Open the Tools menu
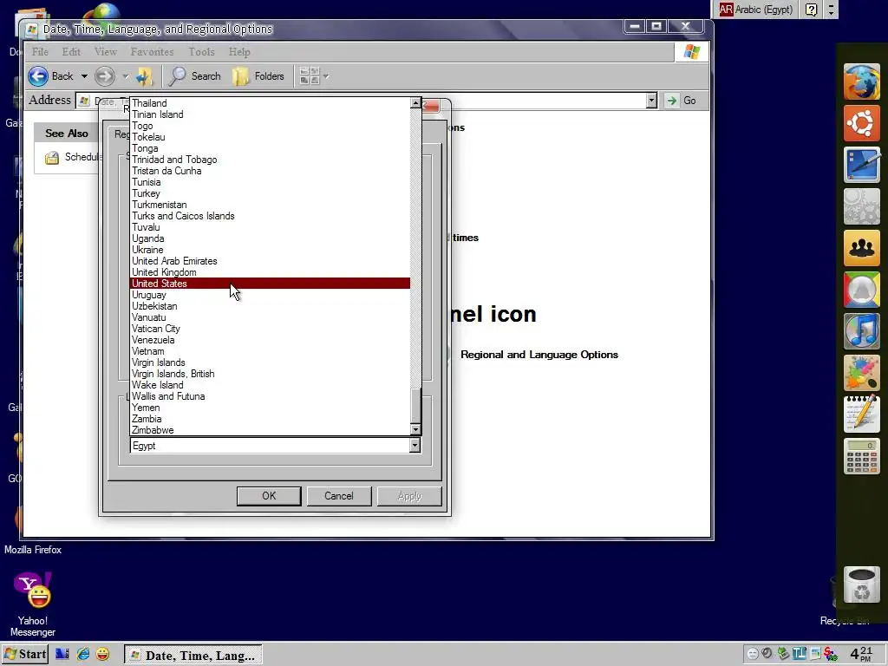 201,51
